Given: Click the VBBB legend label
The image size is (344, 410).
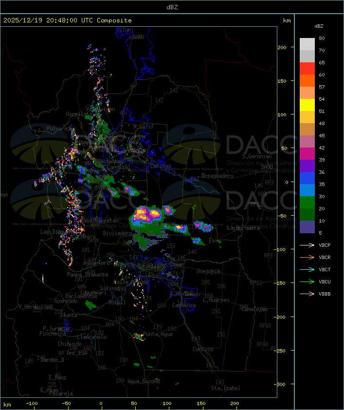Looking at the screenshot, I should 325,294.
